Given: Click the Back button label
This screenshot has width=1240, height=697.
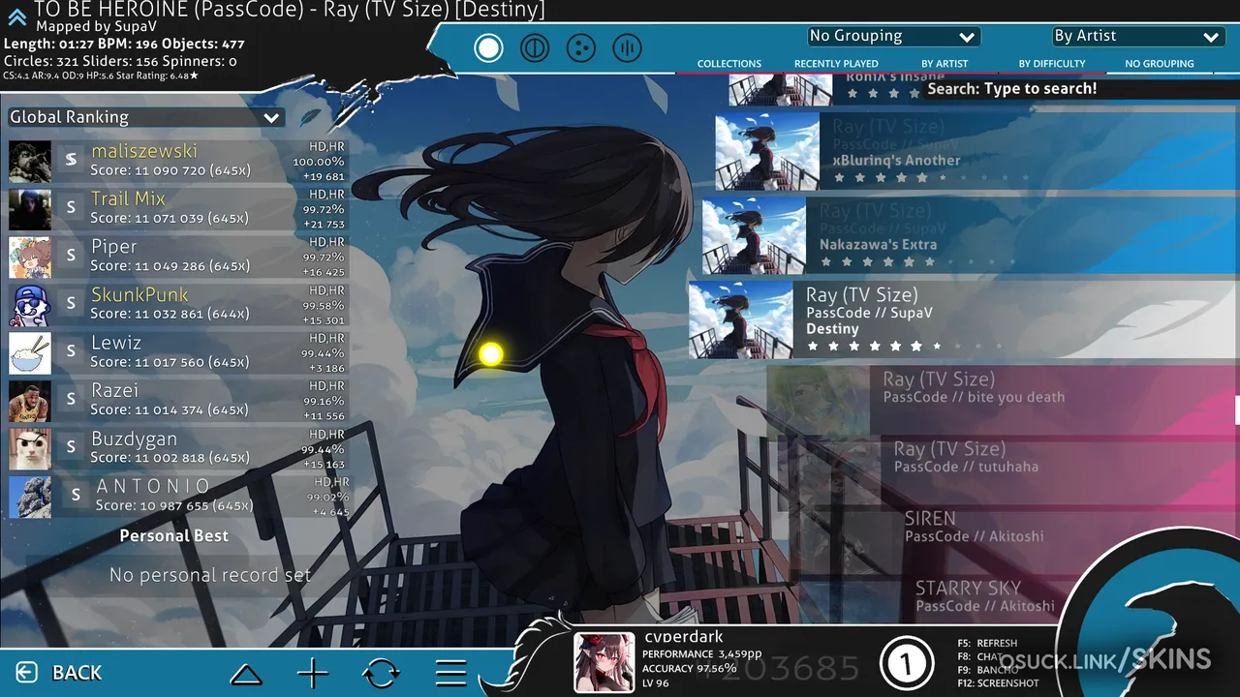Looking at the screenshot, I should (x=77, y=673).
